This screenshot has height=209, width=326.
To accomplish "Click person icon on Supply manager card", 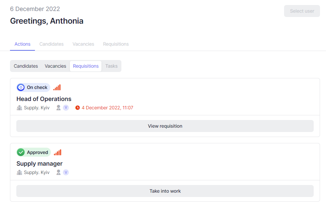I will coord(59,173).
